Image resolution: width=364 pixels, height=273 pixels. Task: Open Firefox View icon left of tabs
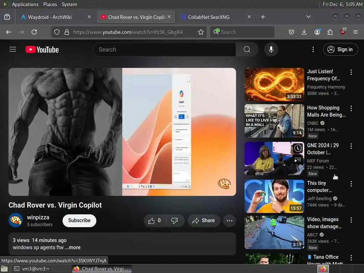coord(7,17)
